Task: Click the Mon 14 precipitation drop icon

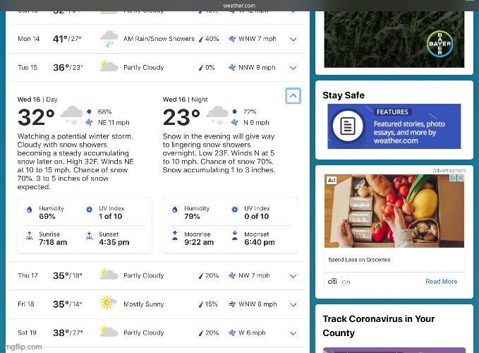Action: tap(201, 39)
